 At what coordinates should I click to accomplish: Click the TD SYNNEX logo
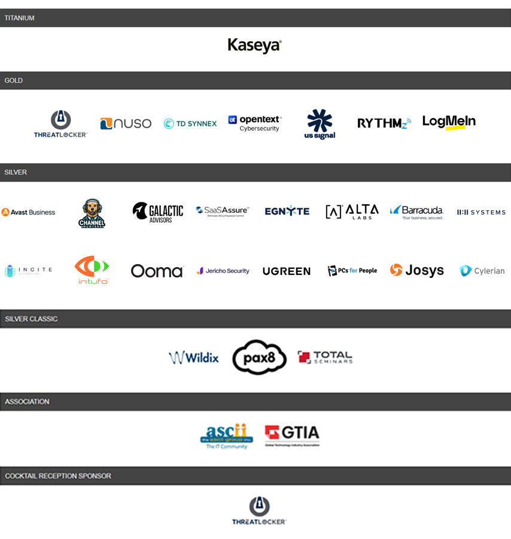(x=190, y=123)
